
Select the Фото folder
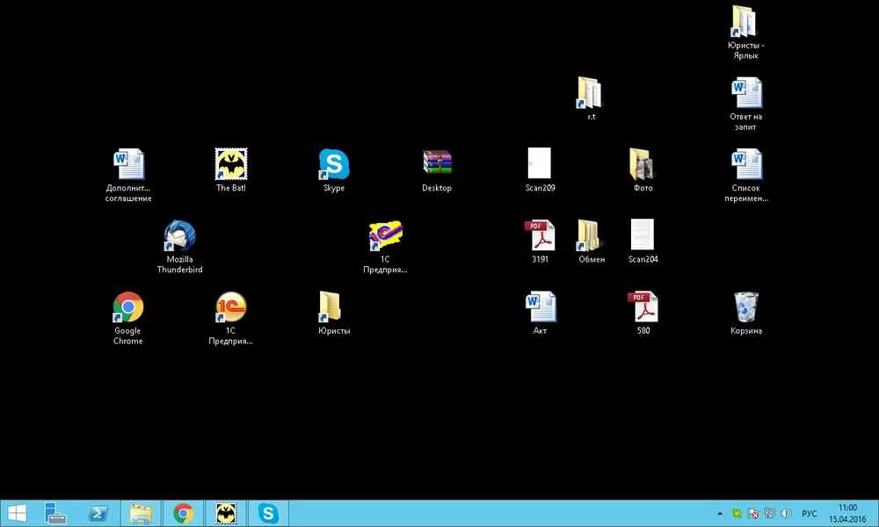coord(643,164)
